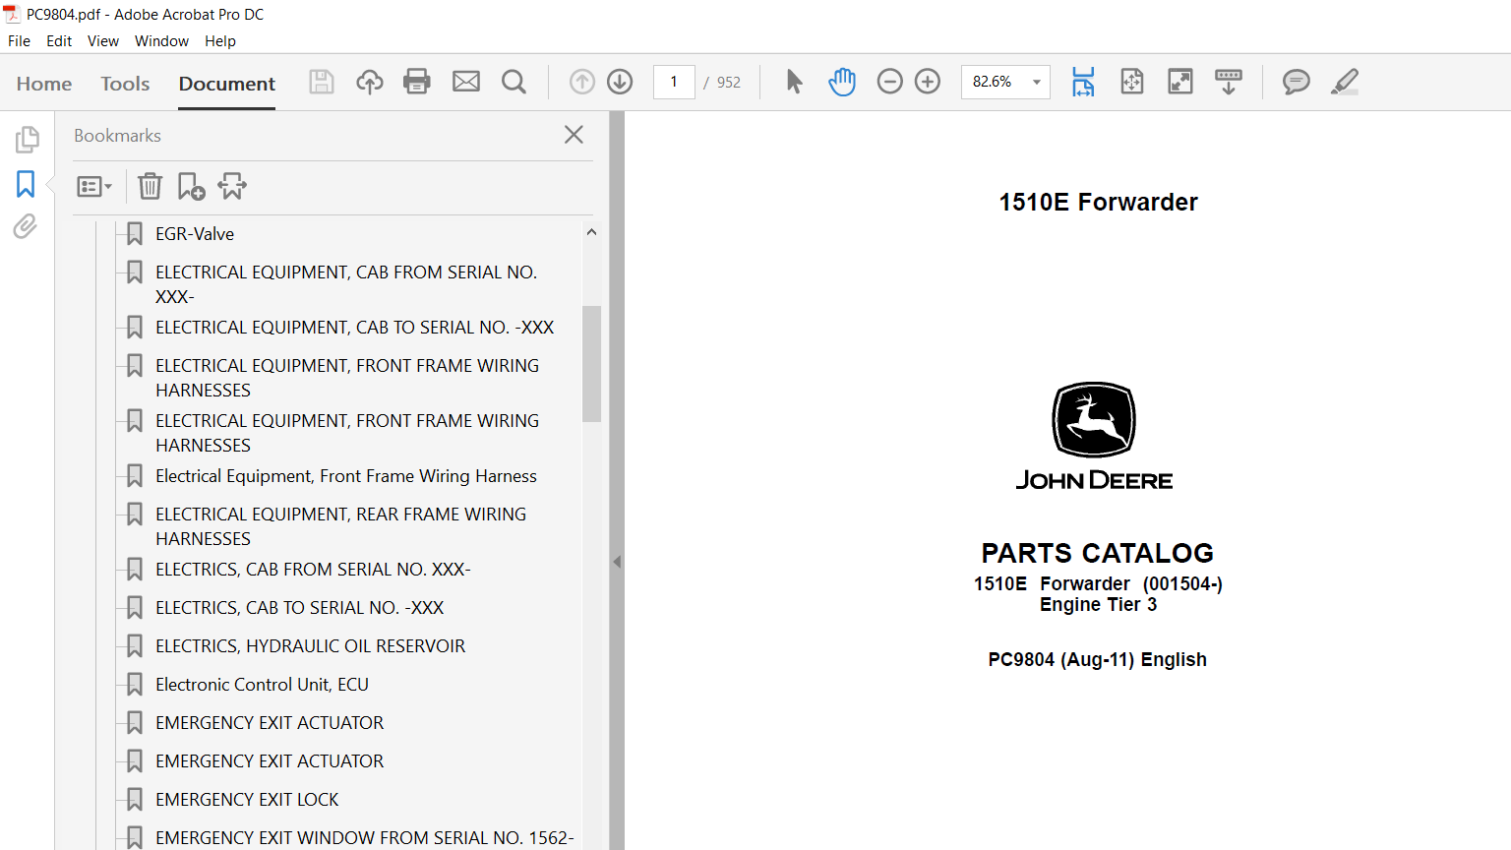Open the Help menu
The height and width of the screenshot is (850, 1511).
tap(220, 41)
